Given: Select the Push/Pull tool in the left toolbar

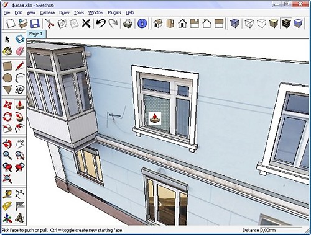Looking at the screenshot, I should [x=20, y=105].
